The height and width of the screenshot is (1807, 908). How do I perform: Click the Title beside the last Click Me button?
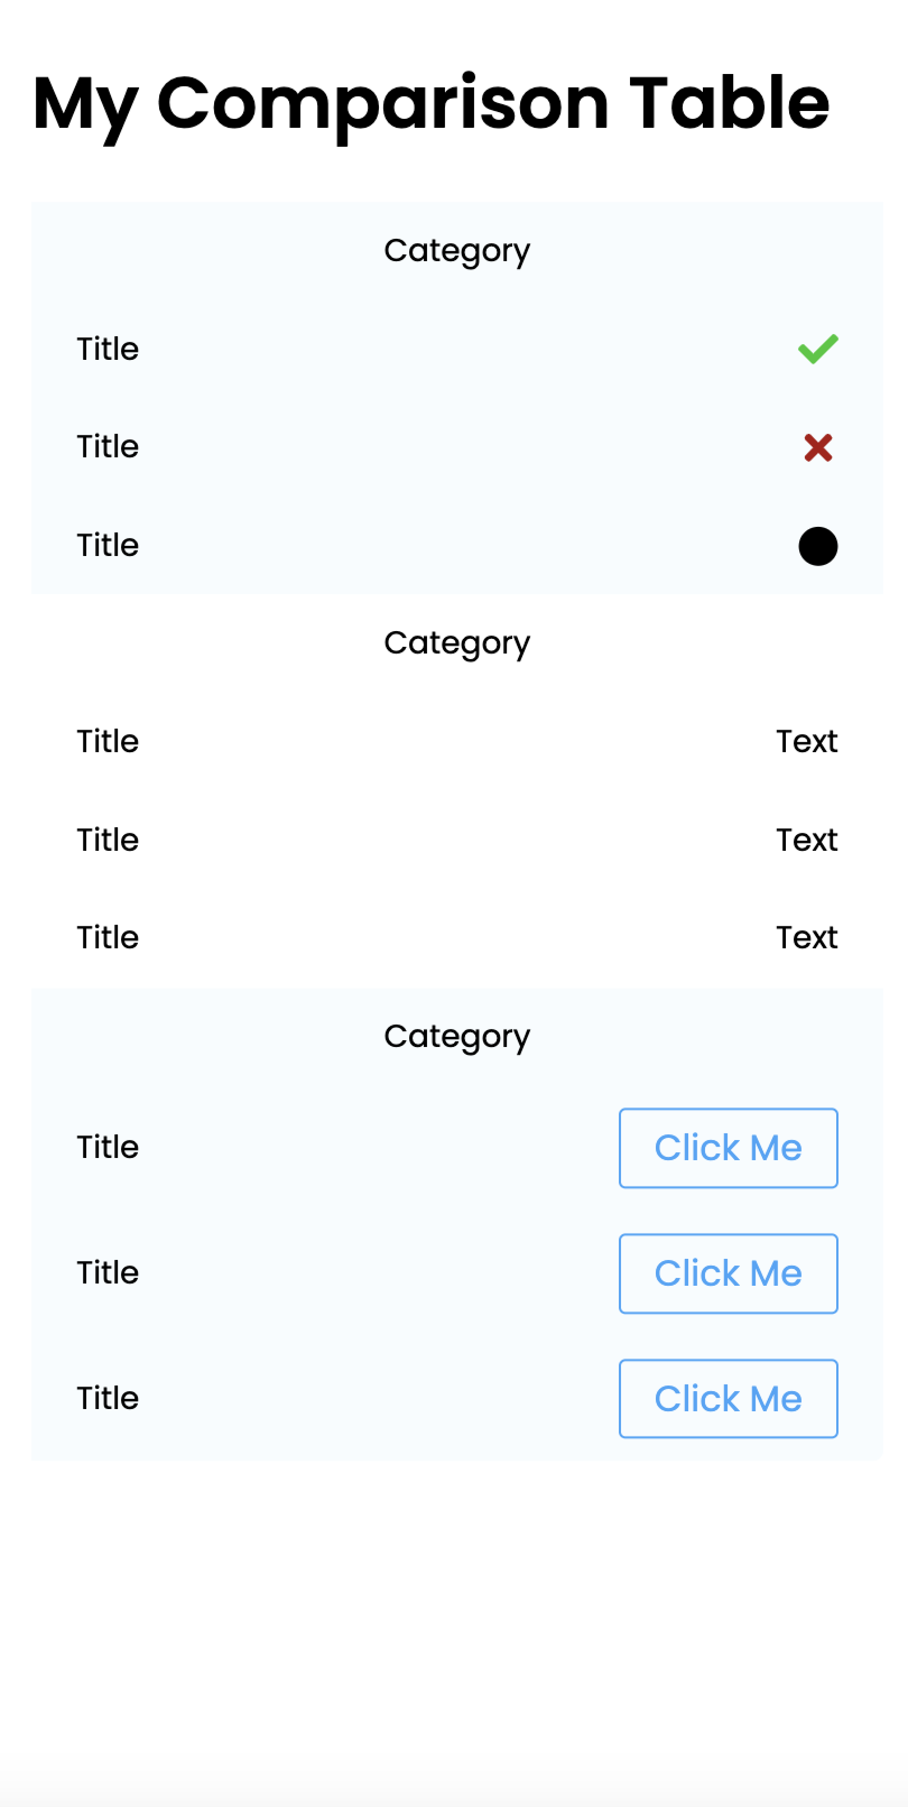click(108, 1398)
